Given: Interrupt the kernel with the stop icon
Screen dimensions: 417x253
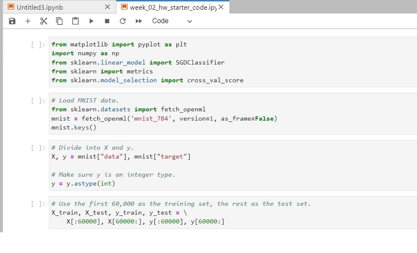Looking at the screenshot, I should 107,21.
